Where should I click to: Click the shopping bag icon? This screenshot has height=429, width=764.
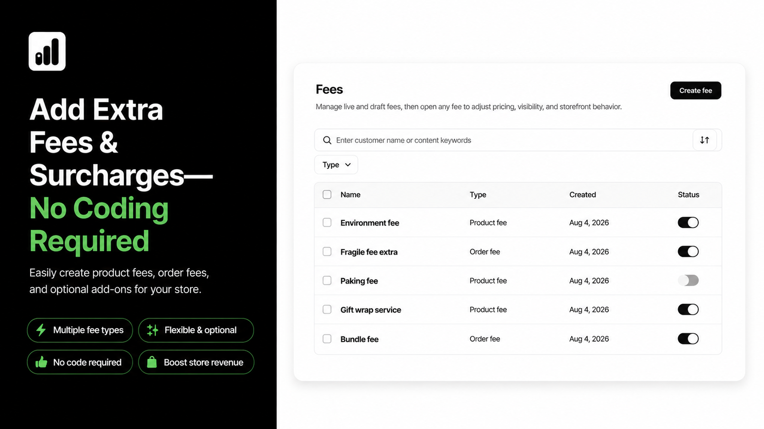pyautogui.click(x=152, y=362)
